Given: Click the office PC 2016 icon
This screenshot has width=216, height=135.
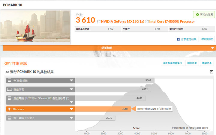Looking at the screenshot, I should 10,118.
